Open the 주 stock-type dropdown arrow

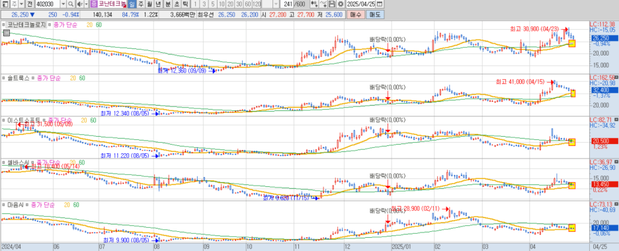[x=21, y=5]
